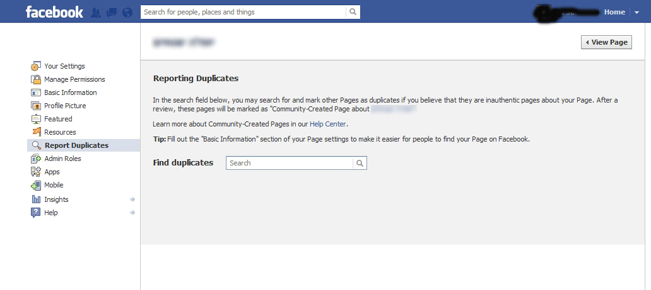Click the View Page button
The image size is (651, 290).
pyautogui.click(x=606, y=42)
